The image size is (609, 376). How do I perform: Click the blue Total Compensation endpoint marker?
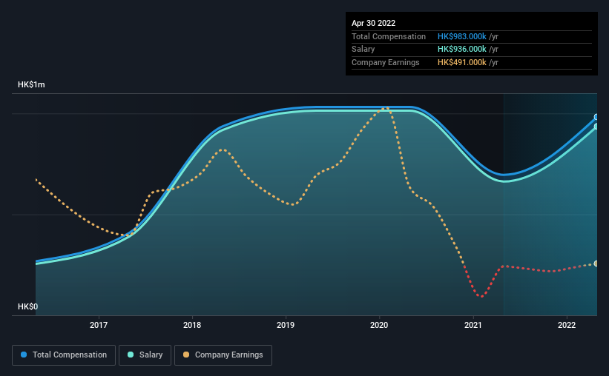tap(596, 117)
